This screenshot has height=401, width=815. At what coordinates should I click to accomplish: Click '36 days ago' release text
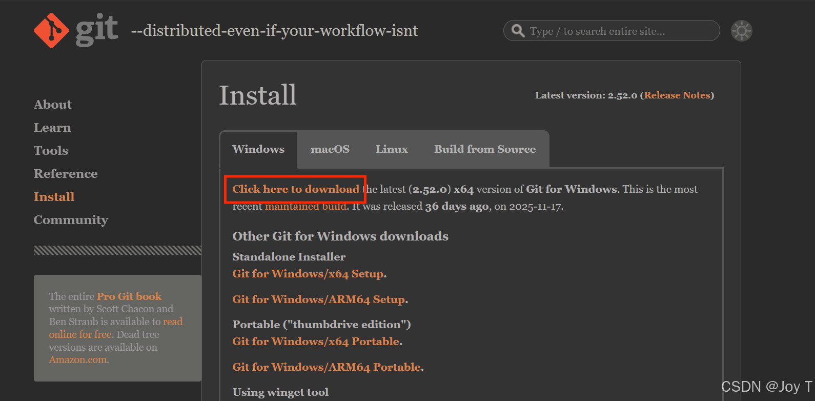pyautogui.click(x=457, y=206)
